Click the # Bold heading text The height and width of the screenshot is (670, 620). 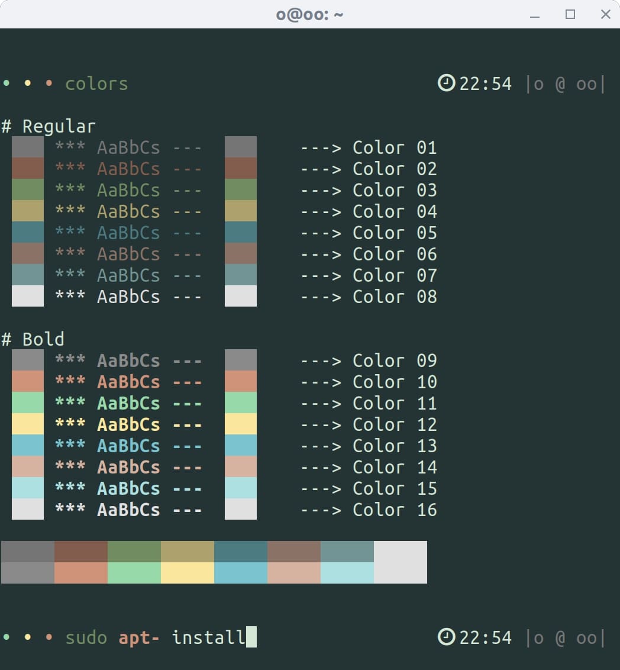33,339
